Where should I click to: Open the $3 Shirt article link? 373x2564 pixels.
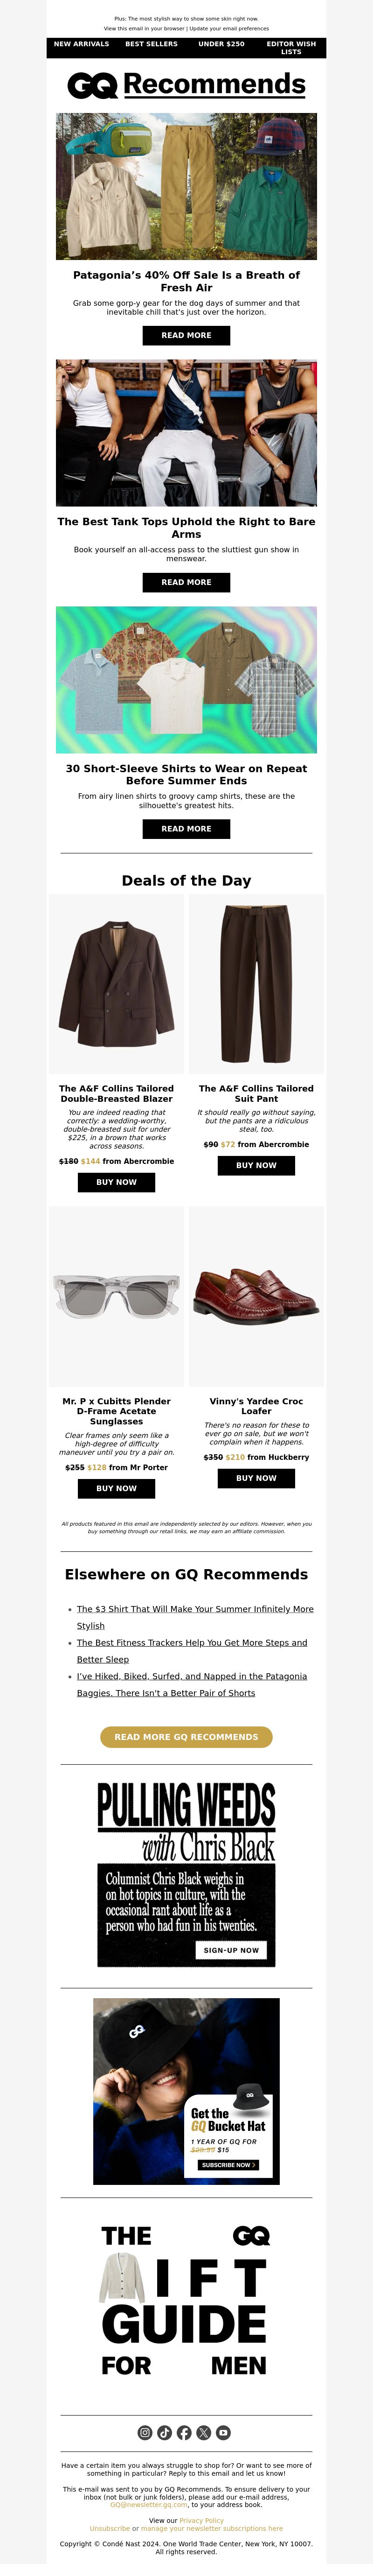click(x=195, y=1617)
